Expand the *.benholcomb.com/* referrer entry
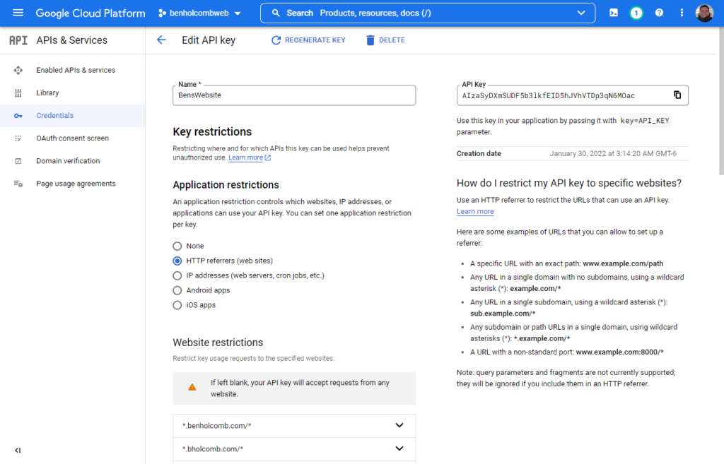This screenshot has width=724, height=464. (294, 426)
